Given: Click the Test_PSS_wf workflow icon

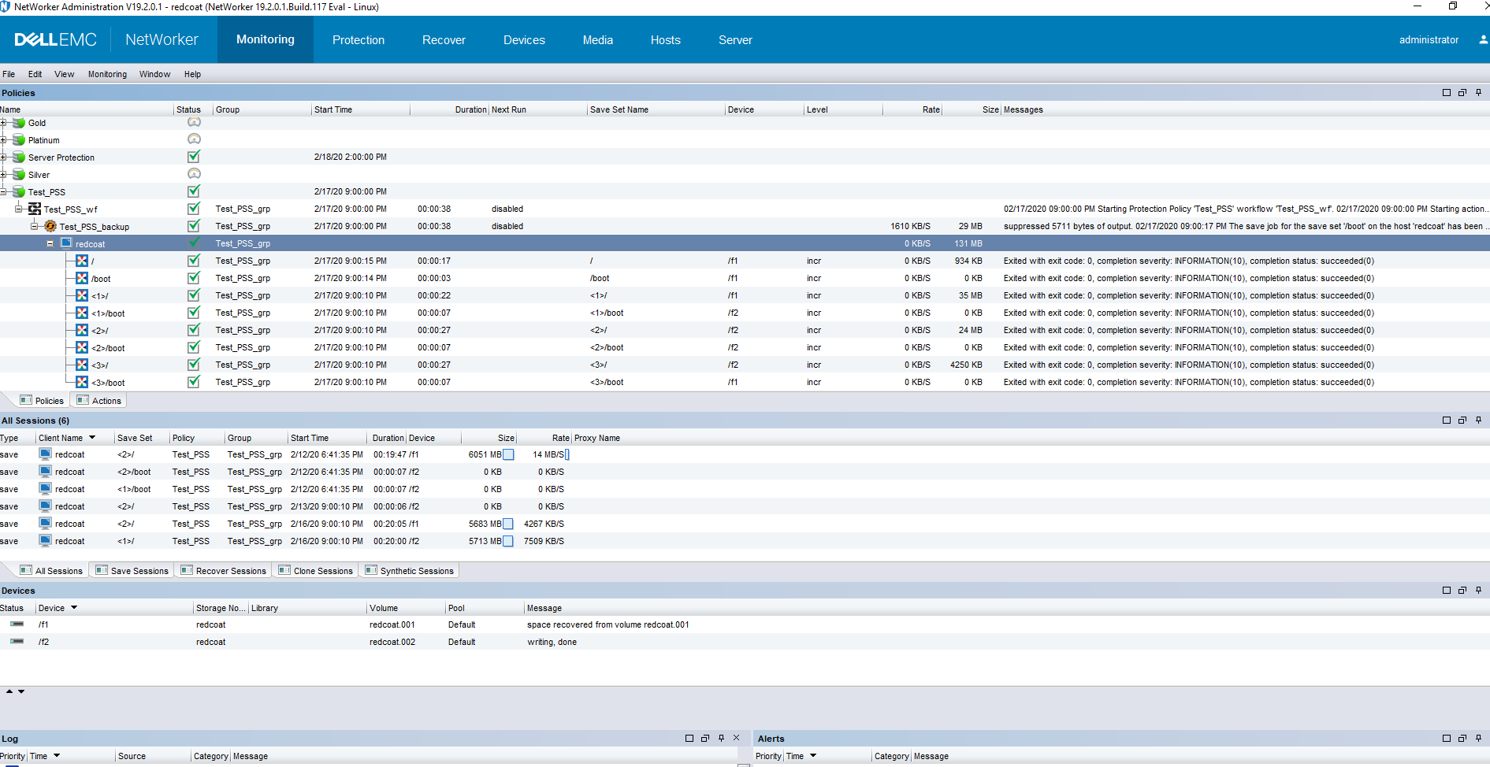Looking at the screenshot, I should tap(35, 209).
